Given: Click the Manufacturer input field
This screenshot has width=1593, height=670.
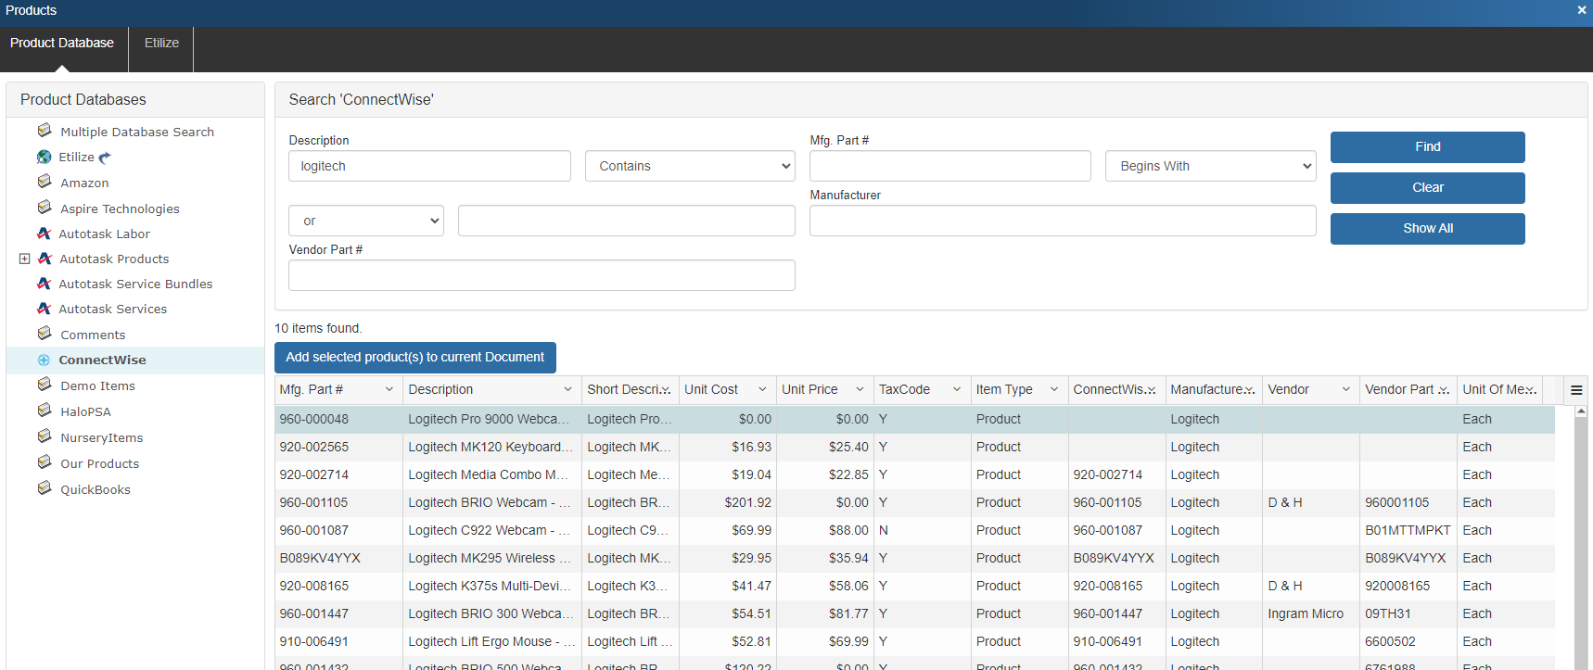Looking at the screenshot, I should (x=1062, y=221).
